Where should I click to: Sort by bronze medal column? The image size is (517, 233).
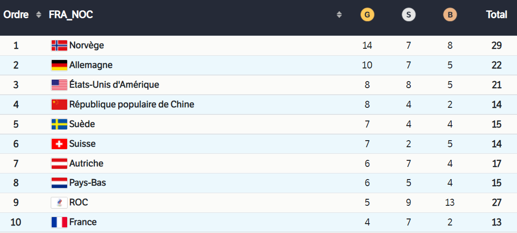[450, 15]
